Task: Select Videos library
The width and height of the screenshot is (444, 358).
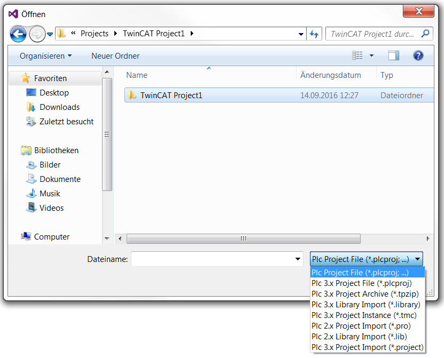Action: 51,208
